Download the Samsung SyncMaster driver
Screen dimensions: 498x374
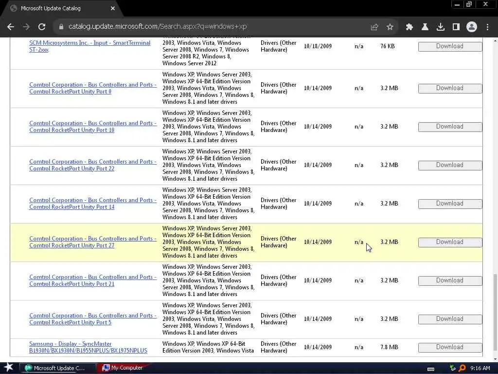(x=450, y=348)
